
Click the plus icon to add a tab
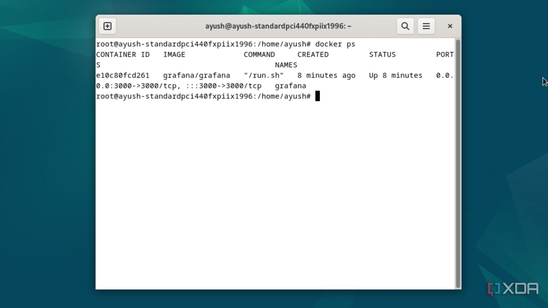[x=107, y=26]
